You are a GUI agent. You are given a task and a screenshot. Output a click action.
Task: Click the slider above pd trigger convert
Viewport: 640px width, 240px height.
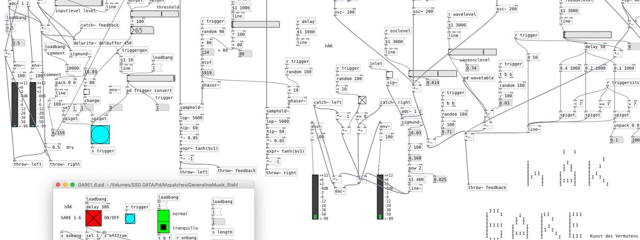click(151, 78)
